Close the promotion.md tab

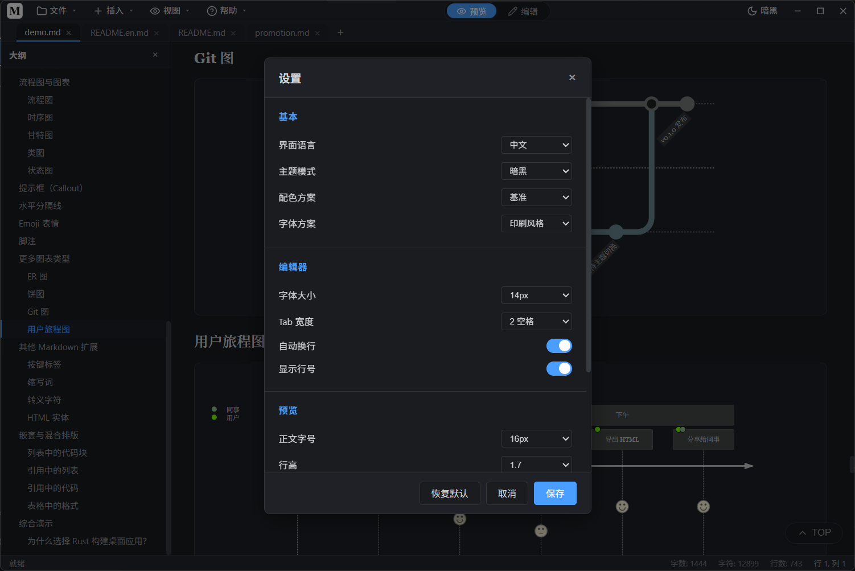point(318,34)
